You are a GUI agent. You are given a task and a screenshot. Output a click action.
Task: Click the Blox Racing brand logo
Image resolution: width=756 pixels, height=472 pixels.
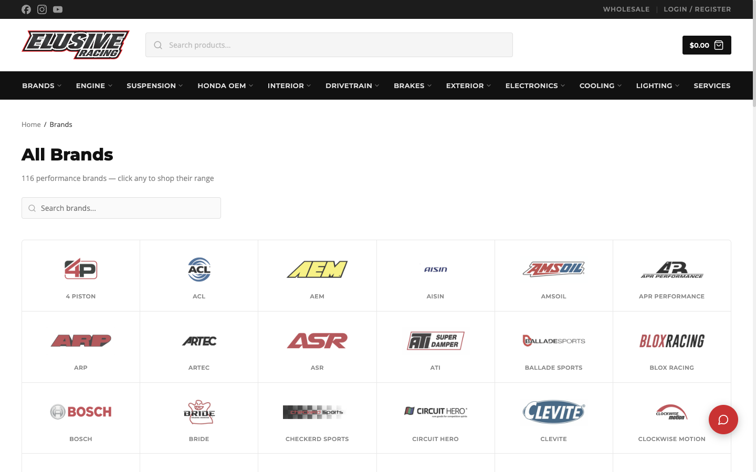672,341
